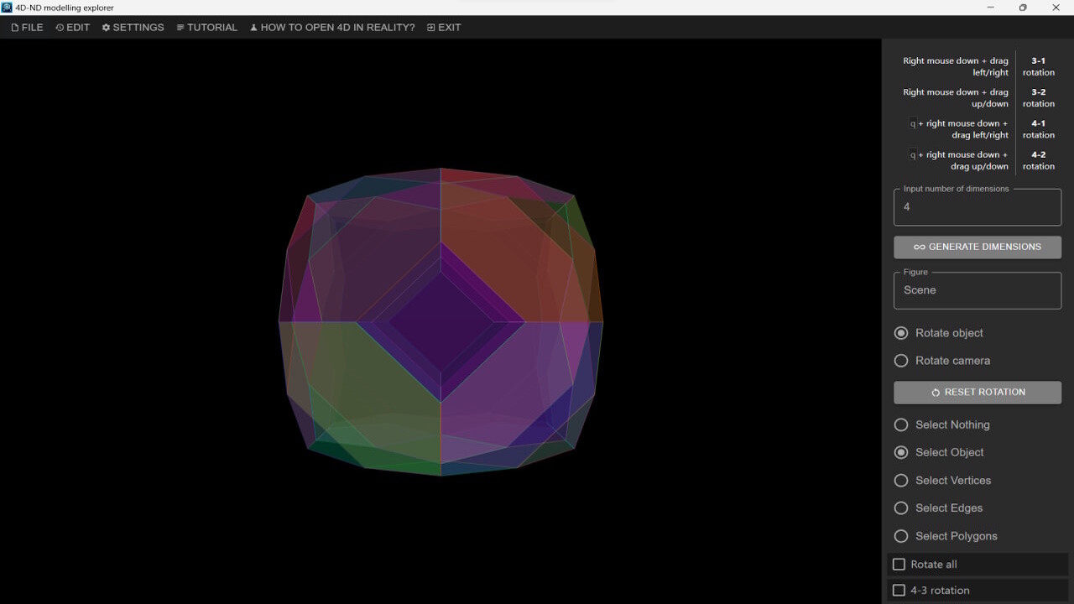Click the icon beside EDIT menu
The width and height of the screenshot is (1074, 604).
(x=58, y=27)
